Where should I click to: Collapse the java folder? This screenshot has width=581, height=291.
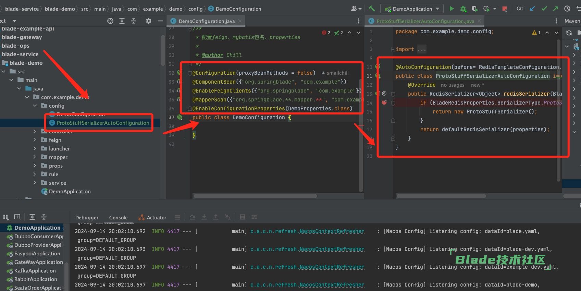pyautogui.click(x=20, y=88)
